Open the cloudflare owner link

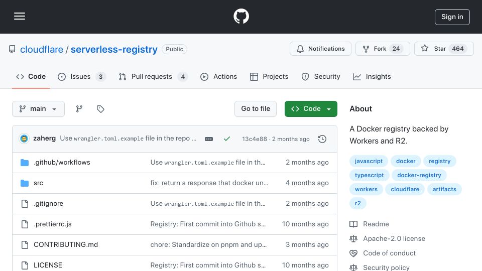pos(42,49)
